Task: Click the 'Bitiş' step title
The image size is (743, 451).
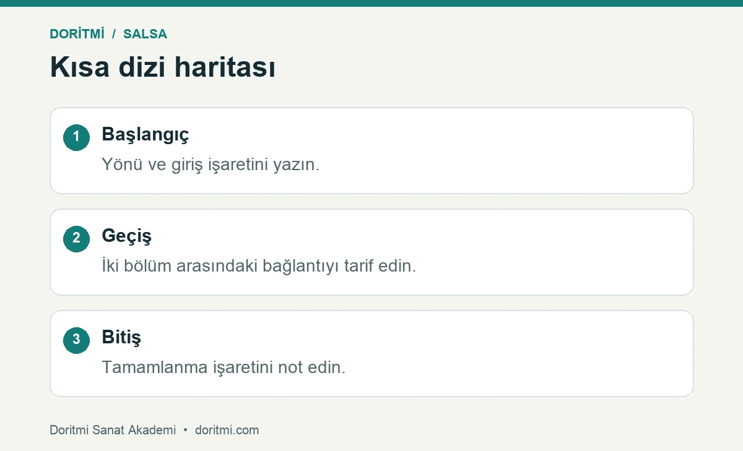Action: [121, 337]
